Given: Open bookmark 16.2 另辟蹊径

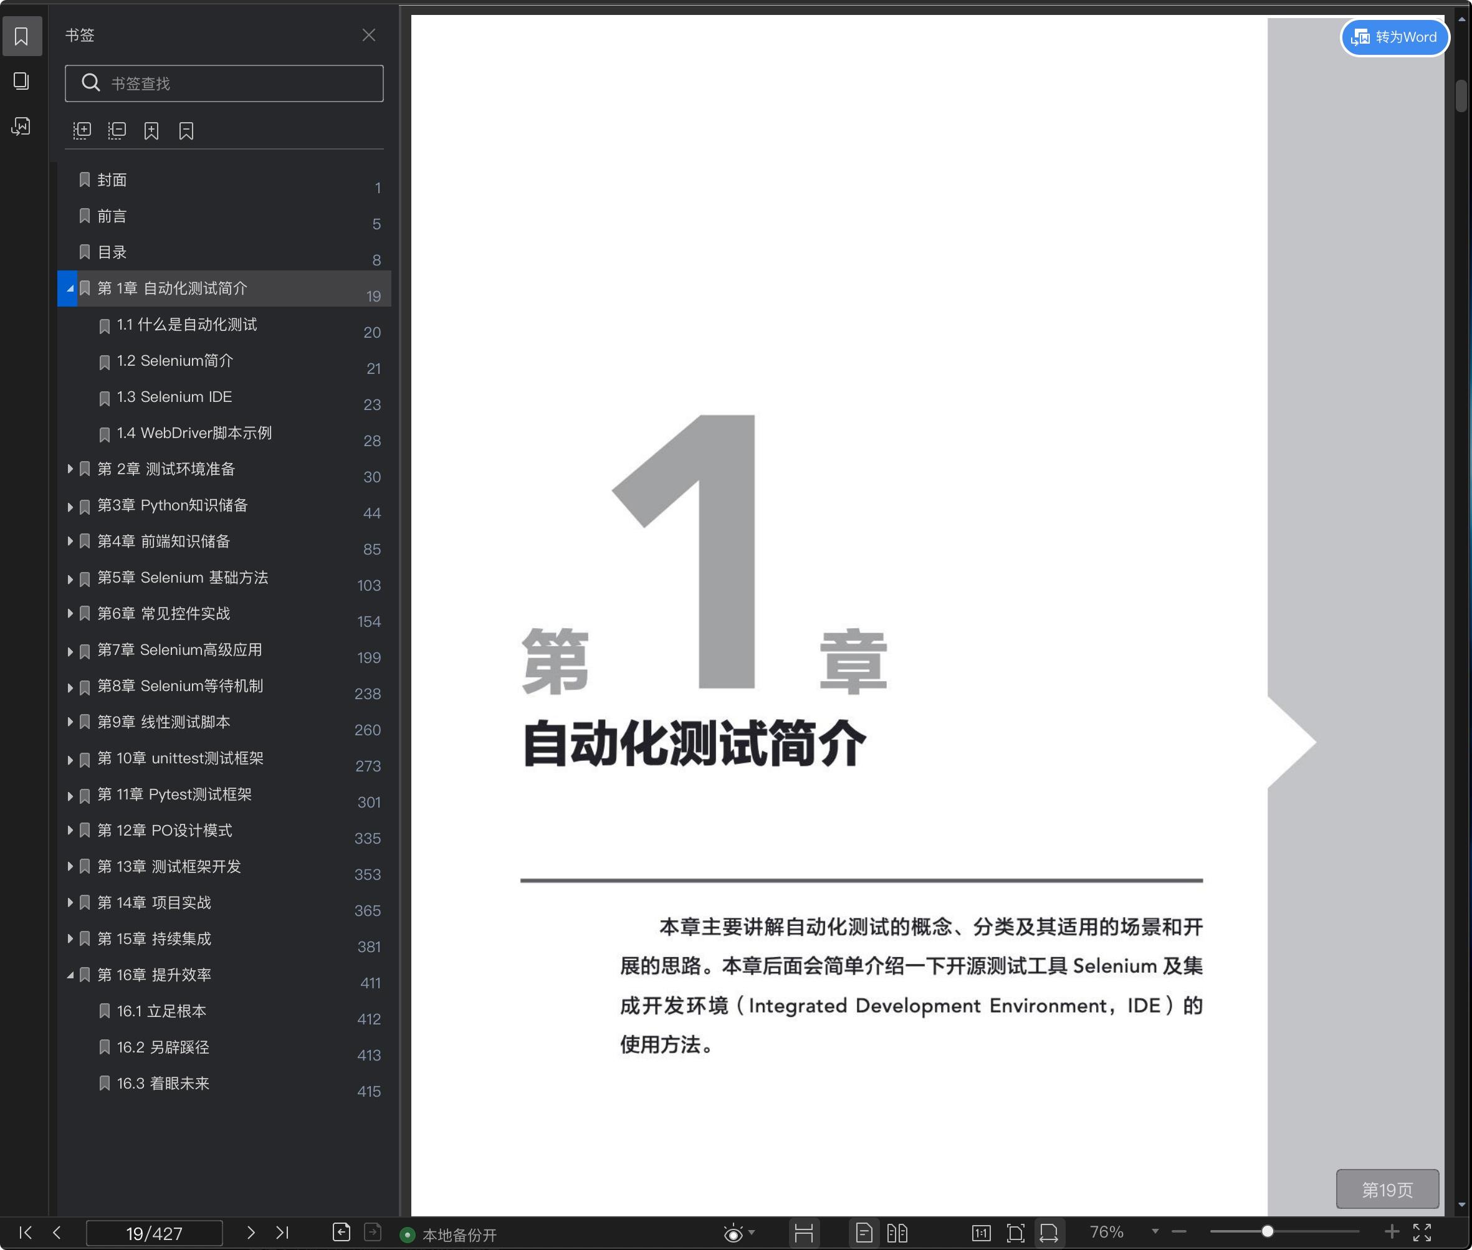Looking at the screenshot, I should 224,1047.
